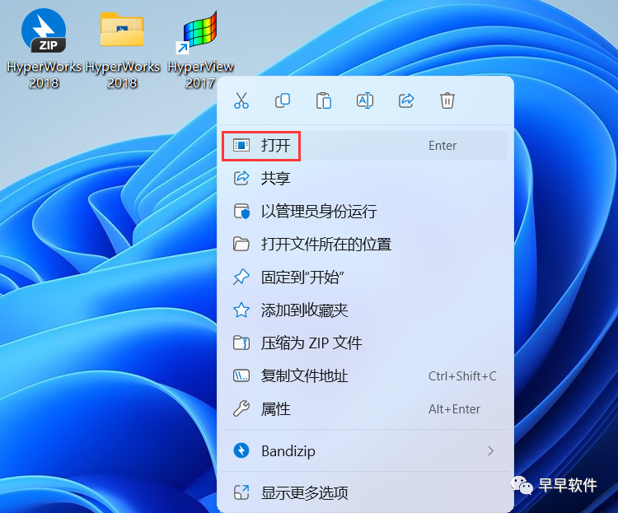Select the HyperWorks 2018 folder icon
This screenshot has width=618, height=513.
122,33
